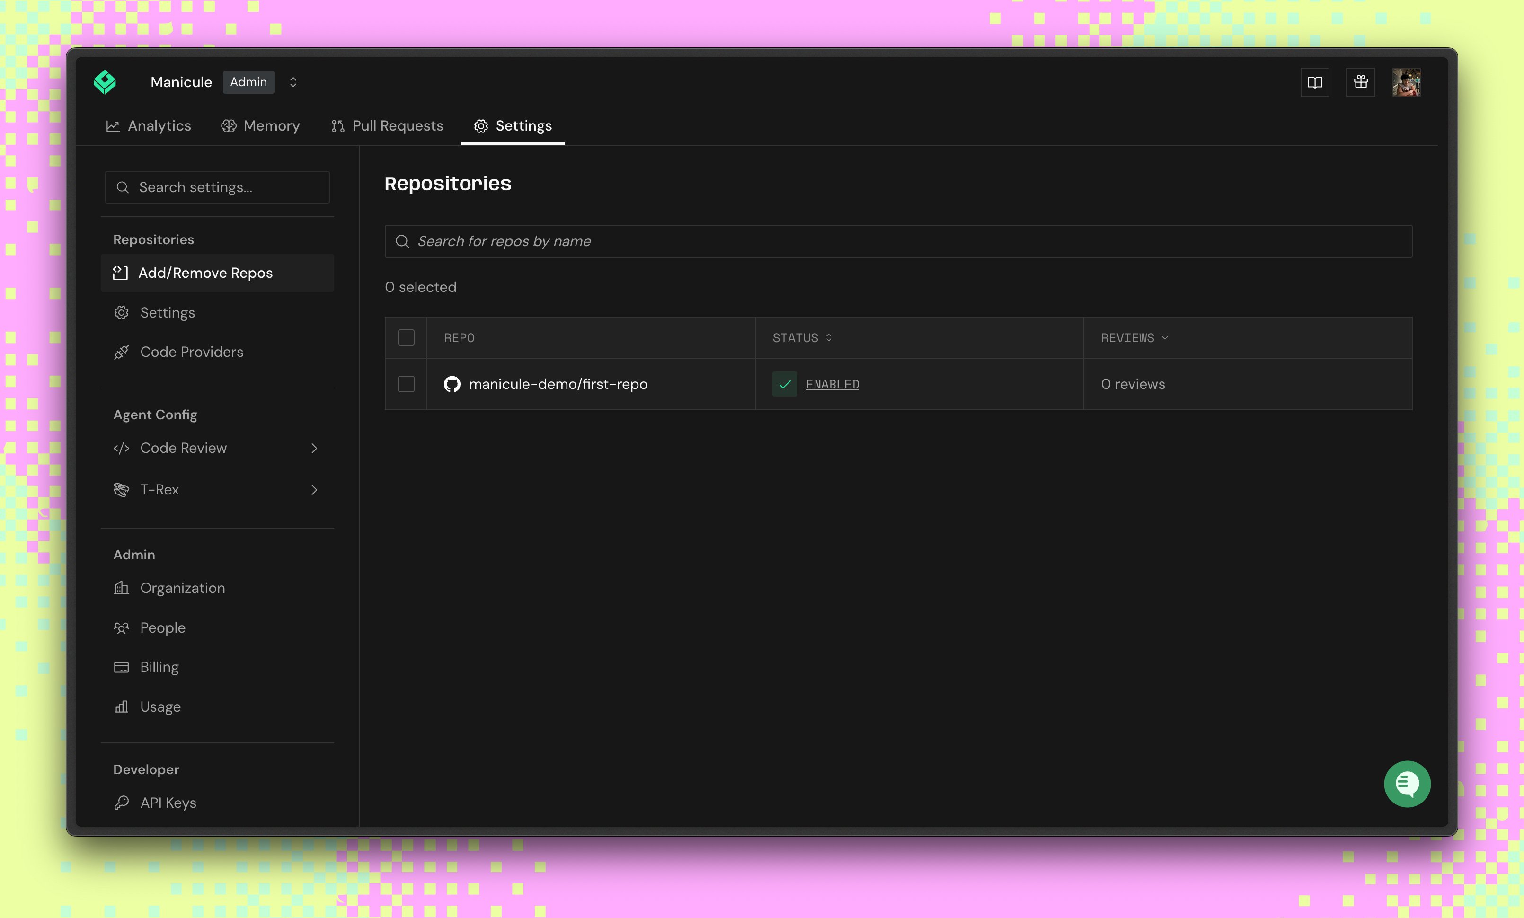The width and height of the screenshot is (1524, 918).
Task: Click the API Keys key icon
Action: tap(121, 803)
